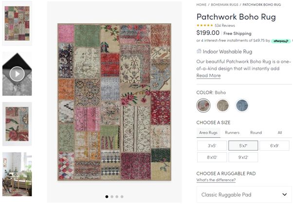The image size is (293, 204).
Task: Select the blue color swatch
Action: pos(242,105)
